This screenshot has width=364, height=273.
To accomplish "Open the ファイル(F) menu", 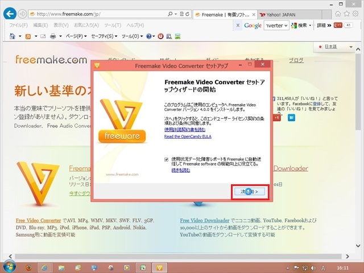I will pyautogui.click(x=19, y=26).
